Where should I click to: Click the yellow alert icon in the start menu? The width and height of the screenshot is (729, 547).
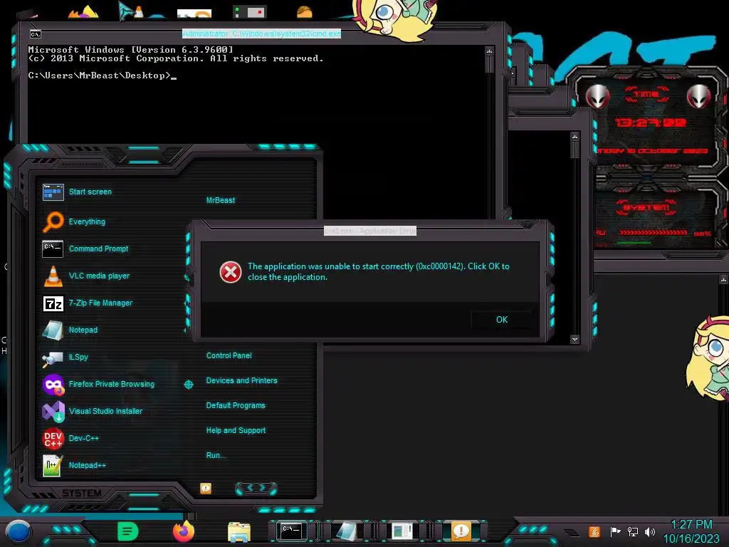tap(206, 489)
